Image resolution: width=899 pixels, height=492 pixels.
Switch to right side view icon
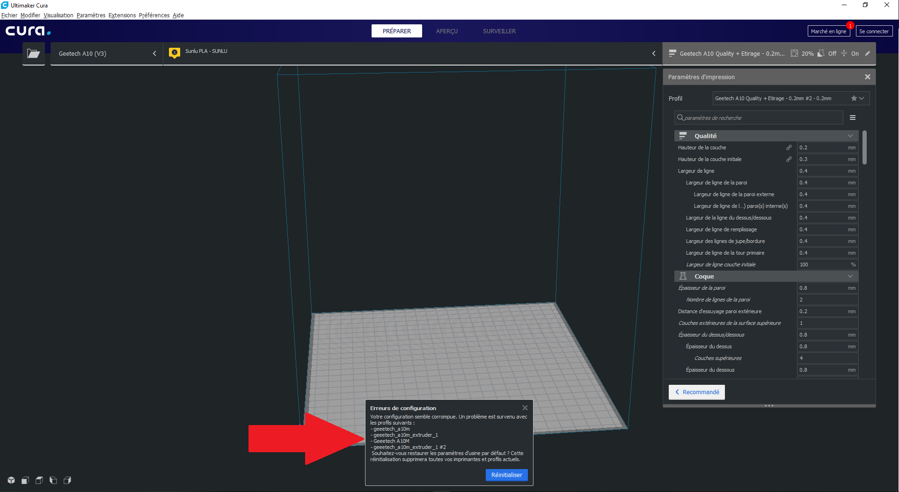pyautogui.click(x=67, y=480)
